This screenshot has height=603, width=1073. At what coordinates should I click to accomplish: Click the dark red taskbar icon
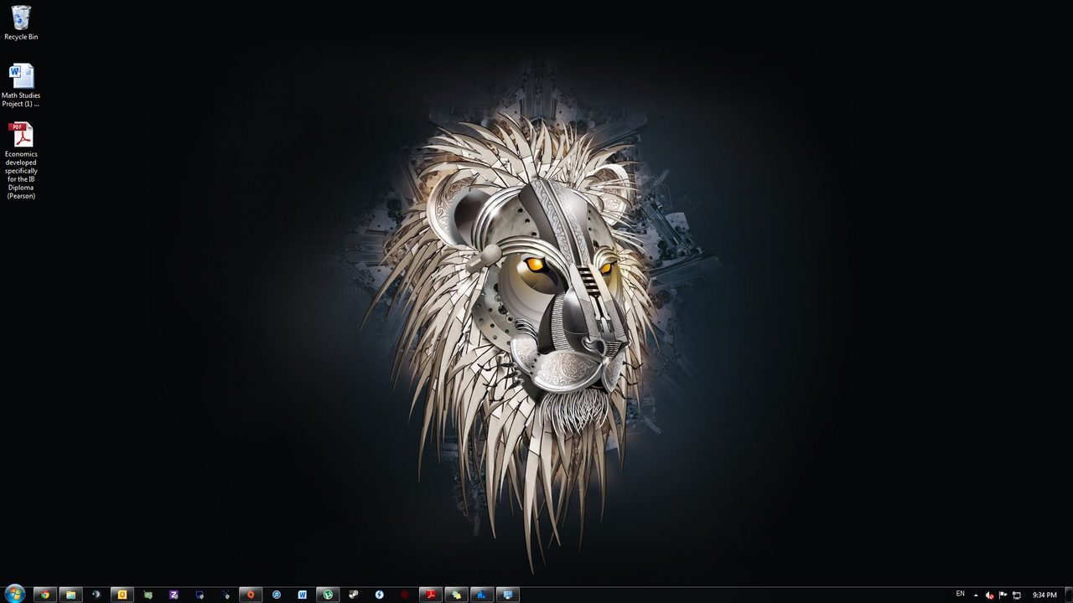point(405,595)
